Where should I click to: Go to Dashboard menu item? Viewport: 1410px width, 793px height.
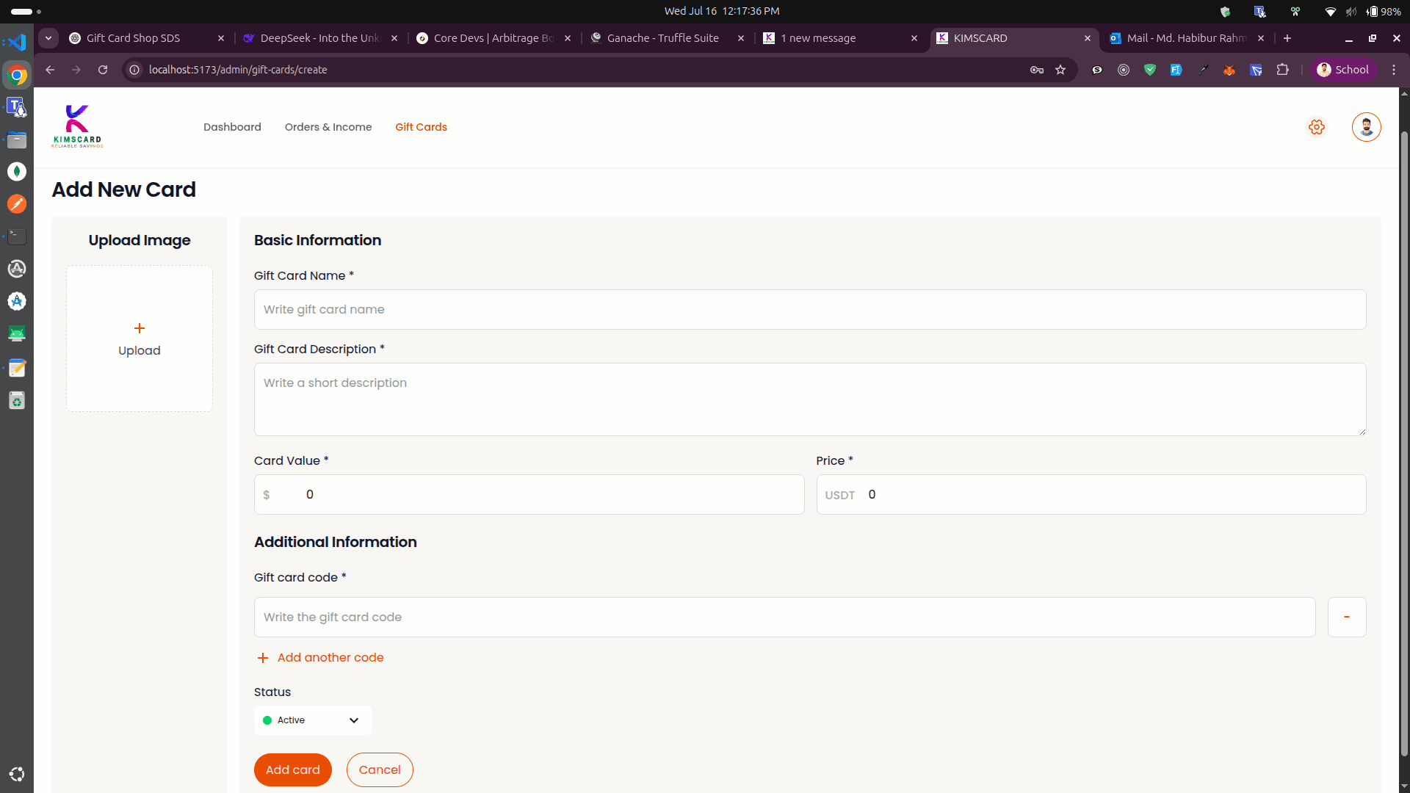point(232,127)
